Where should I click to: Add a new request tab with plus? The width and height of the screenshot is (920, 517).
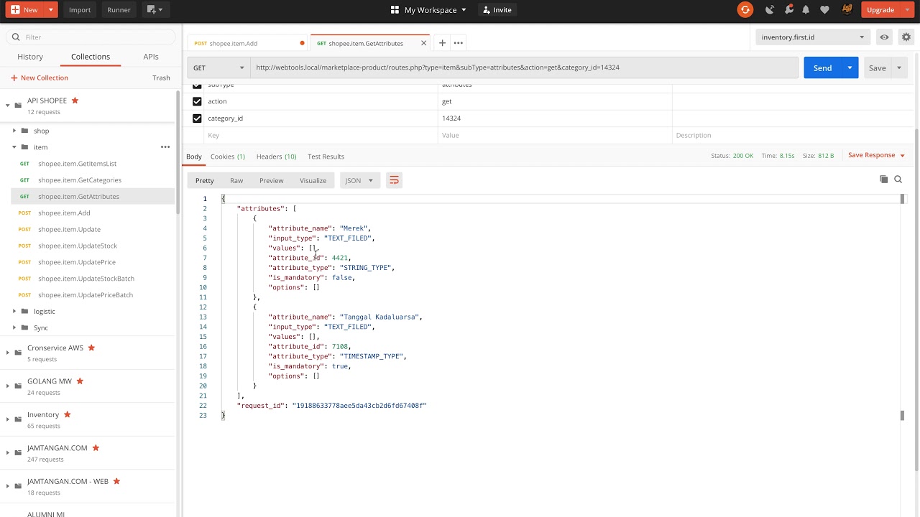tap(442, 43)
